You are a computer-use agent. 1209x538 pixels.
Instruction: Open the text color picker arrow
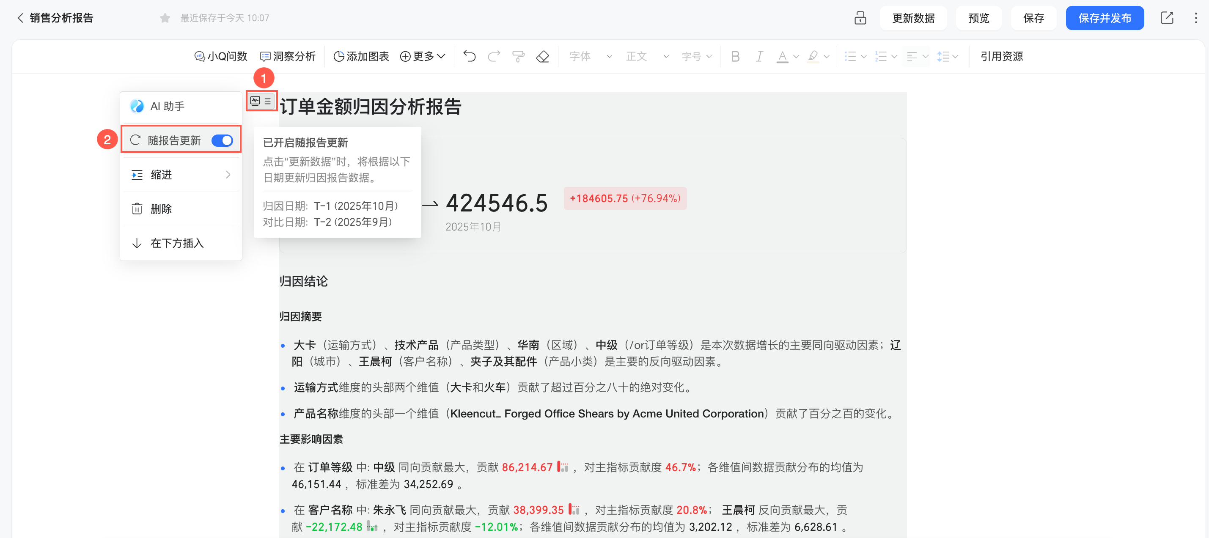(x=797, y=57)
